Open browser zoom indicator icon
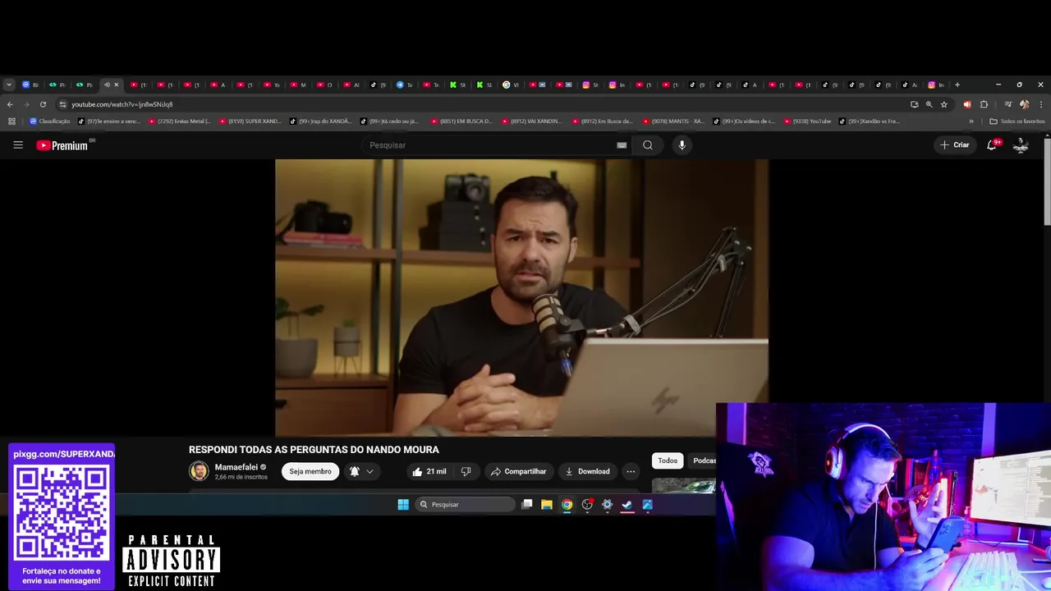 [929, 104]
